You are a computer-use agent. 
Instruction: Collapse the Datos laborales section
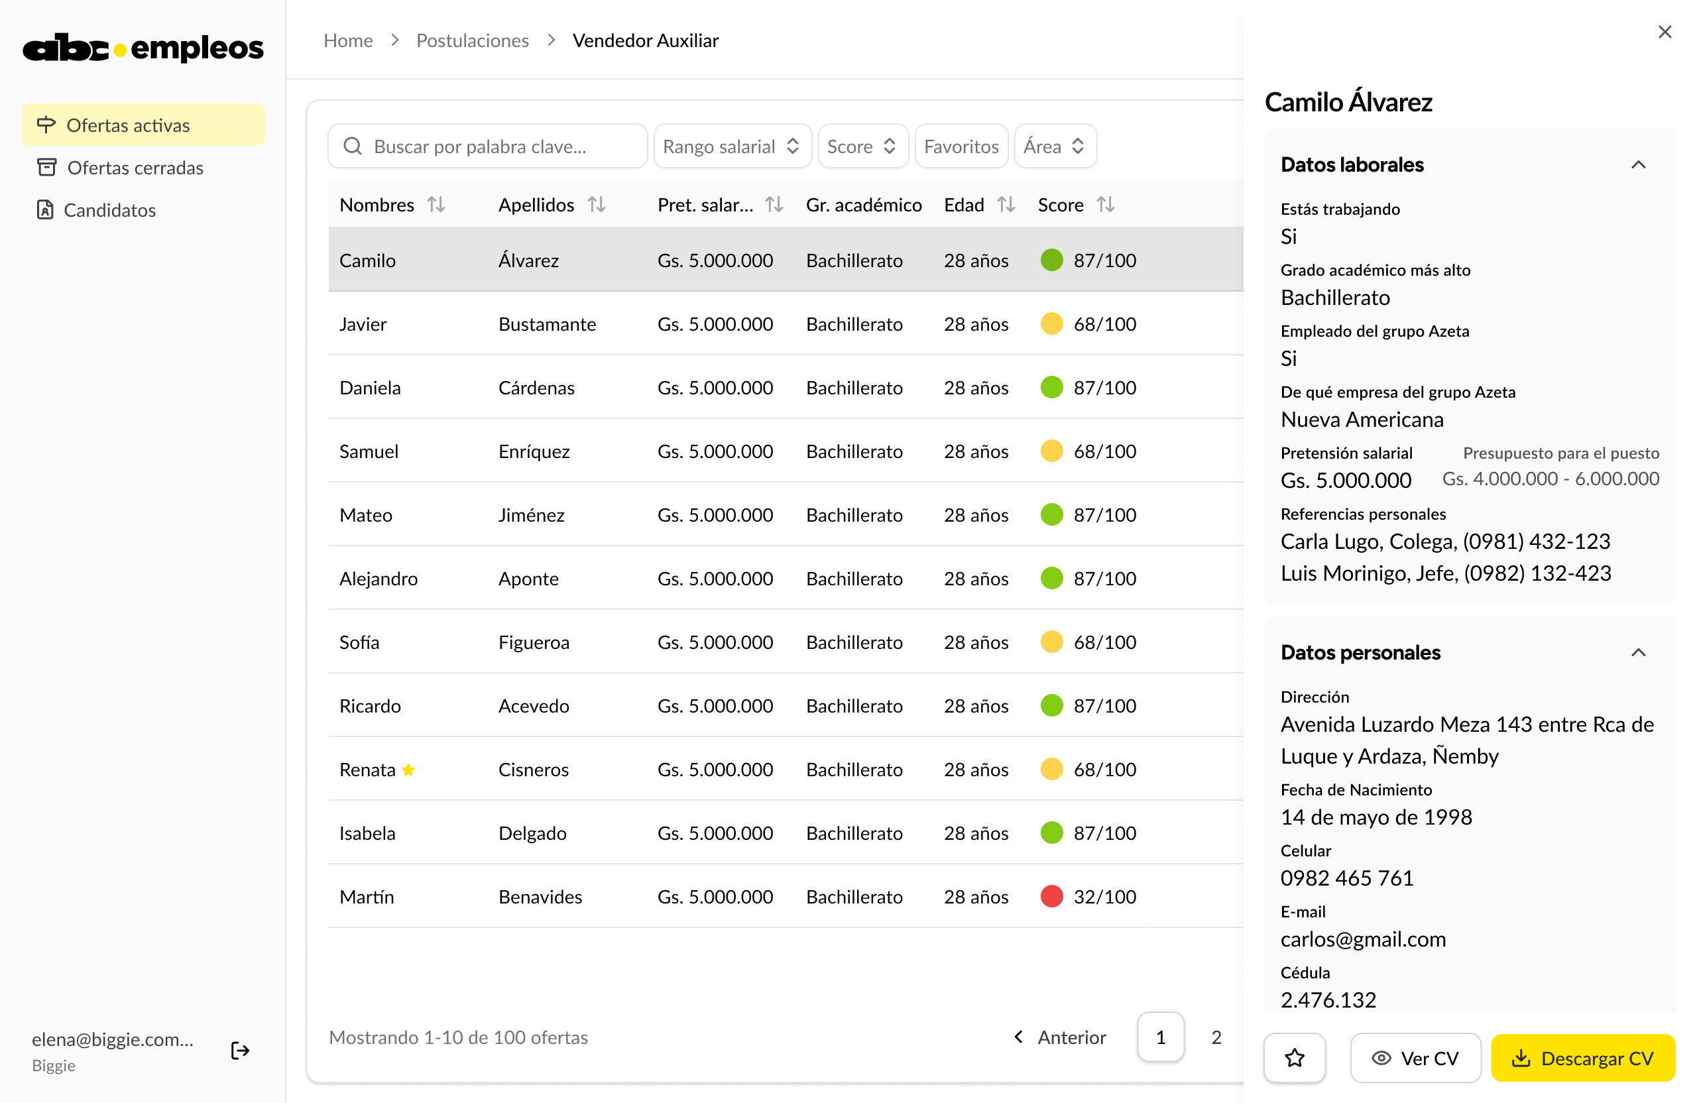tap(1638, 164)
